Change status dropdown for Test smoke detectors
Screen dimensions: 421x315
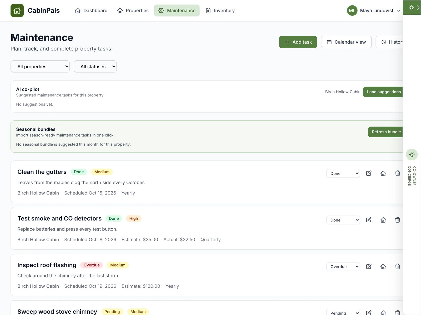coord(343,220)
